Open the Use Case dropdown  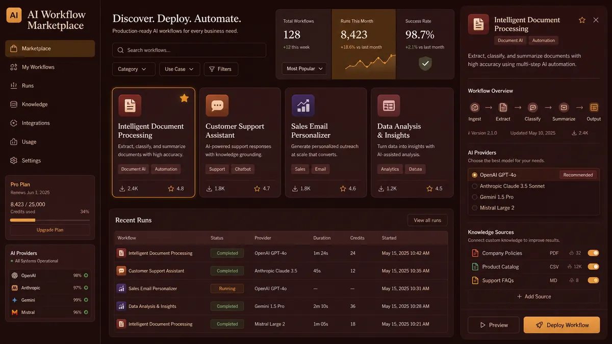point(179,69)
